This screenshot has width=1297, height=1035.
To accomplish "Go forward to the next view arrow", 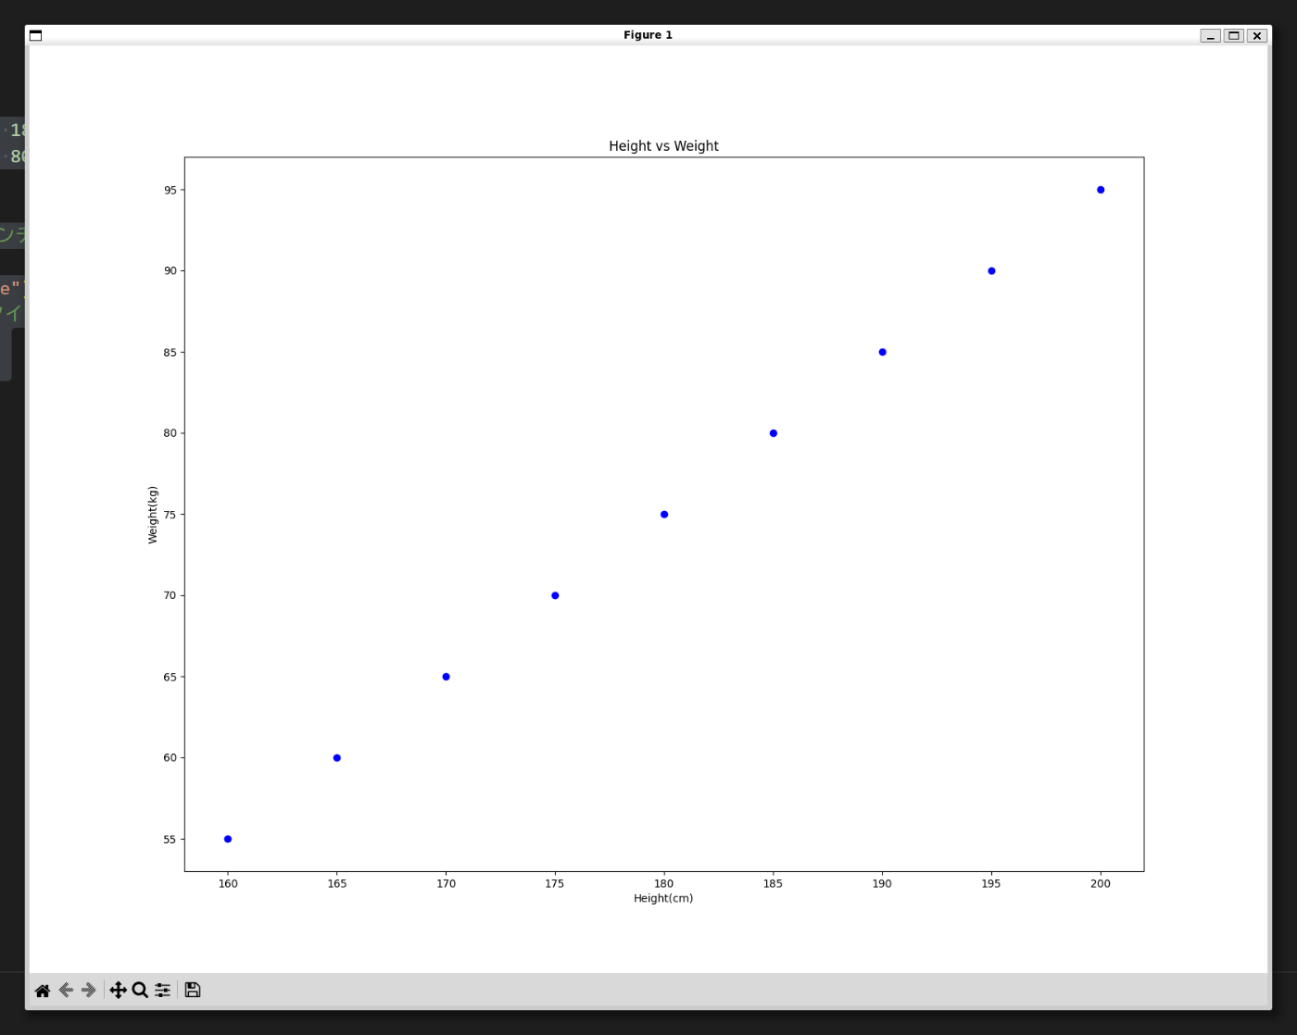I will pyautogui.click(x=89, y=991).
